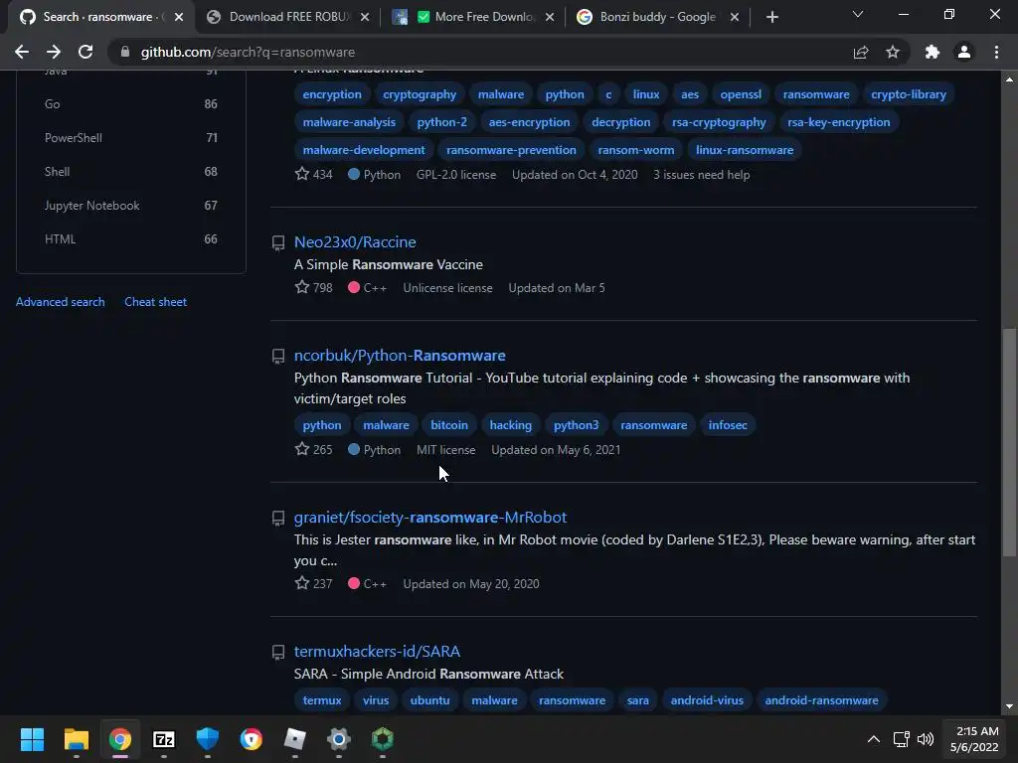This screenshot has height=763, width=1018.
Task: Open Windows Security shield on taskbar
Action: tap(208, 739)
